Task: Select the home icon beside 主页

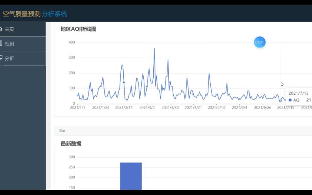Action: click(x=2, y=29)
